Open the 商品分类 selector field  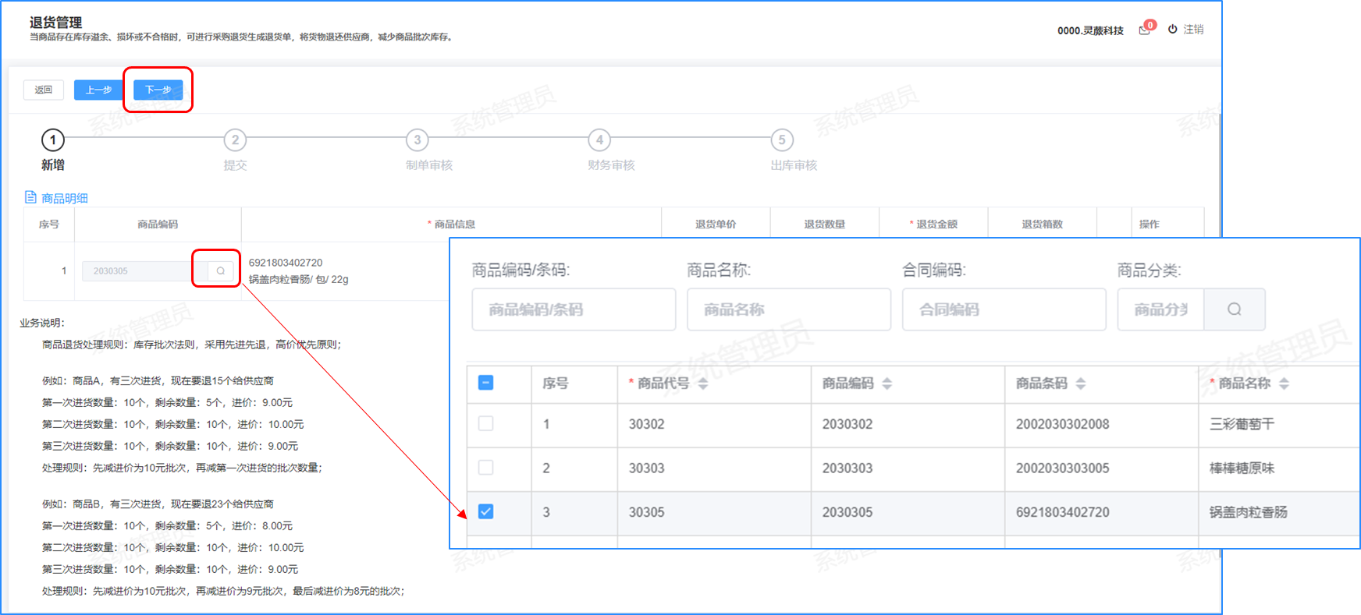click(x=1161, y=309)
